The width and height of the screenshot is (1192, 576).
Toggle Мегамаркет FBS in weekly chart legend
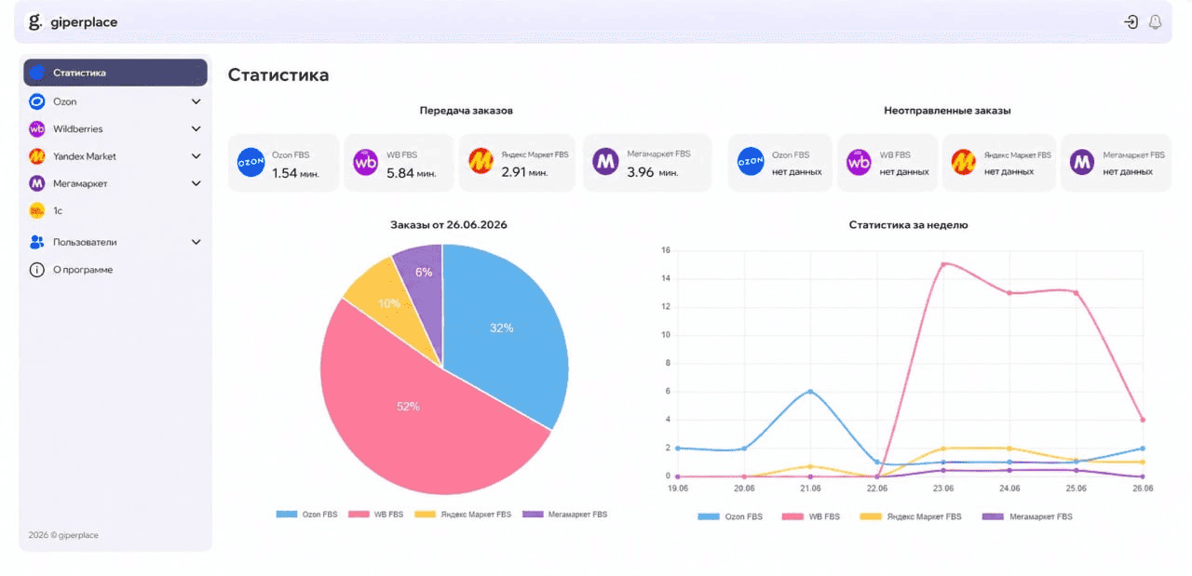pos(1028,516)
